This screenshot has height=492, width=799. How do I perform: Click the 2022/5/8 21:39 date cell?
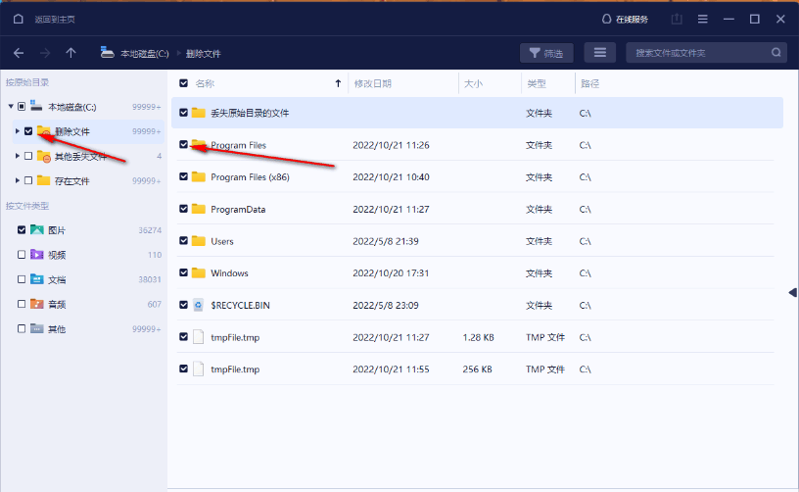[x=386, y=241]
